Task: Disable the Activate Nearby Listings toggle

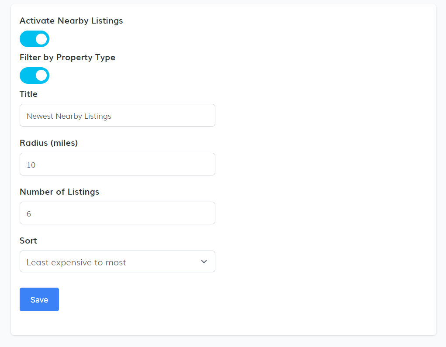Action: click(34, 39)
